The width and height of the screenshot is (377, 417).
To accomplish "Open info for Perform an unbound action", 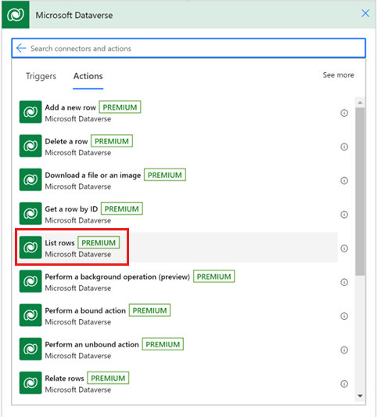I will click(344, 350).
